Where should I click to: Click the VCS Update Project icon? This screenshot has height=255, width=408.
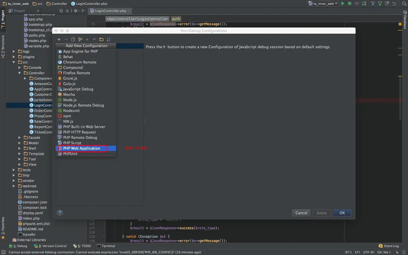click(373, 4)
